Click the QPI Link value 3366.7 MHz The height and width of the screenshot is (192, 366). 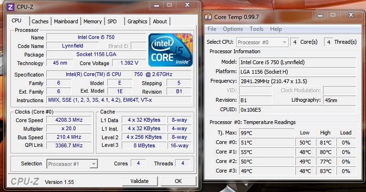[69, 146]
